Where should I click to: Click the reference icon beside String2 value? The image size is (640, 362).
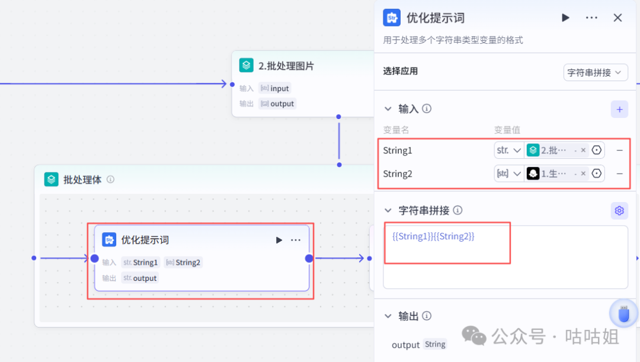pyautogui.click(x=597, y=173)
